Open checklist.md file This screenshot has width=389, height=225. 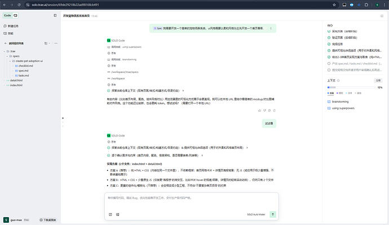click(24, 66)
